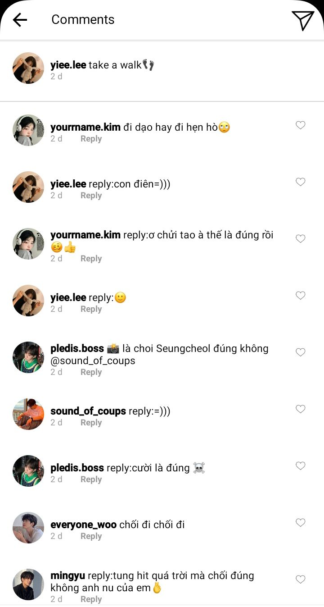Reply to everyone_woo's comment
This screenshot has height=607, width=324.
pos(91,536)
